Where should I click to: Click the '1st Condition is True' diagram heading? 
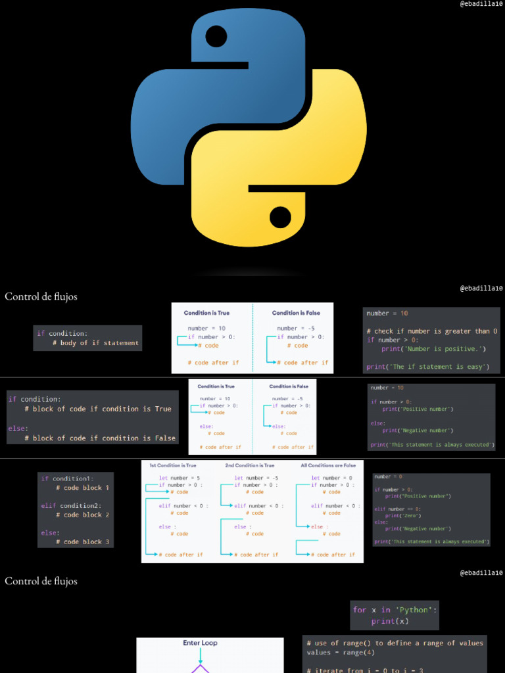[x=173, y=465]
